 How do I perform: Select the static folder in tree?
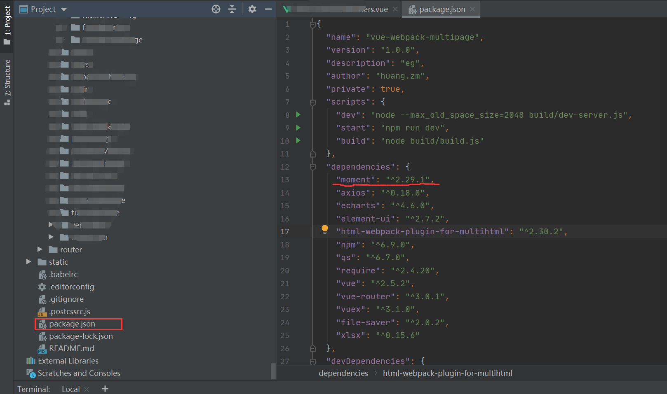[x=58, y=262]
